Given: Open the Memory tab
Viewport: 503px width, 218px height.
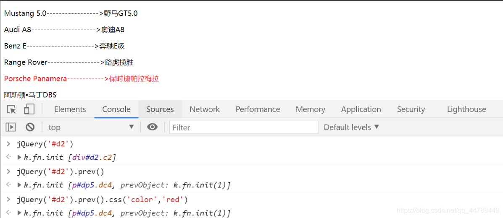Looking at the screenshot, I should (311, 109).
